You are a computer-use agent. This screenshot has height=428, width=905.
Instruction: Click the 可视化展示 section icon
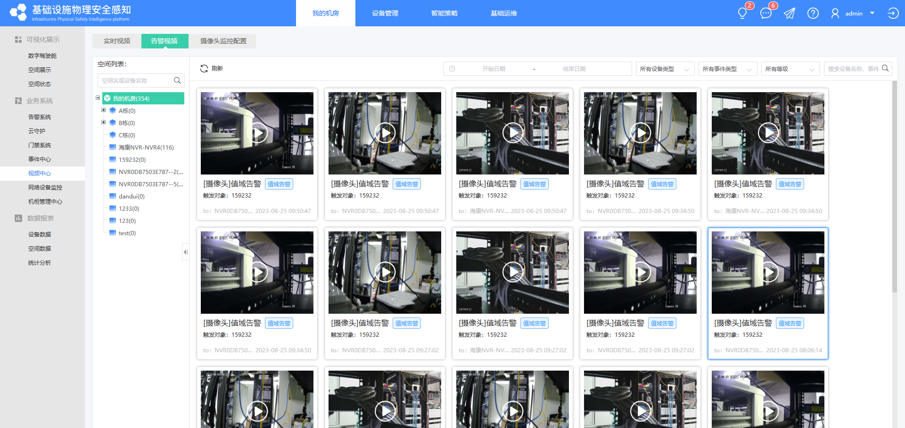(x=18, y=40)
